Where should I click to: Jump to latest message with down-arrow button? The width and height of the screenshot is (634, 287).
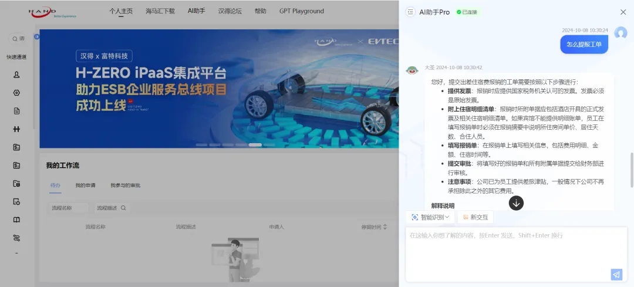click(516, 203)
